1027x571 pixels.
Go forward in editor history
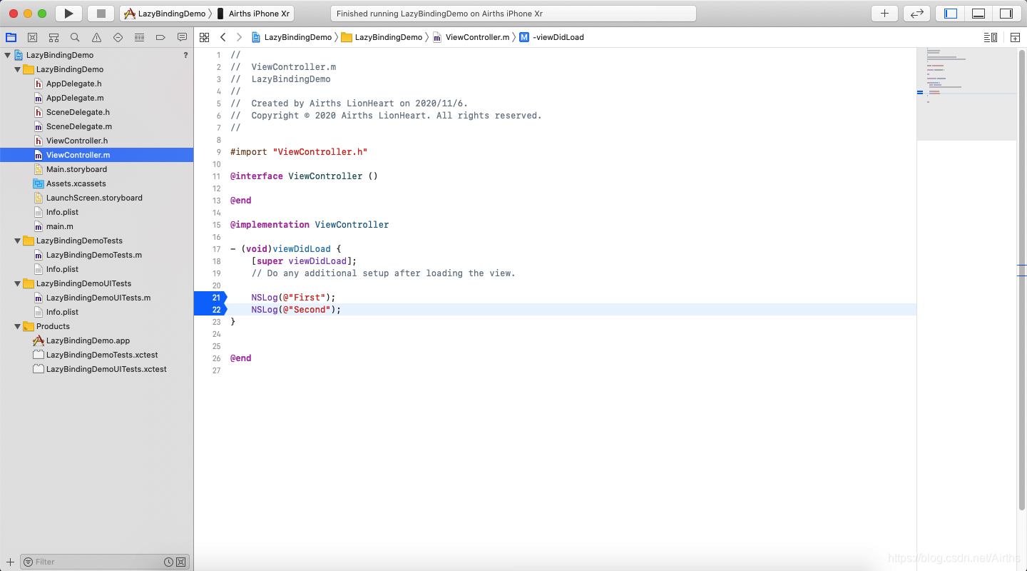[x=239, y=37]
